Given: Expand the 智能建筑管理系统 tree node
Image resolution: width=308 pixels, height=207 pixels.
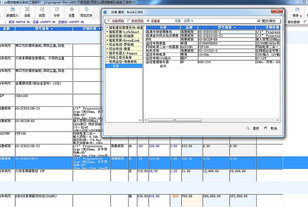Looking at the screenshot, I should click(x=107, y=28).
